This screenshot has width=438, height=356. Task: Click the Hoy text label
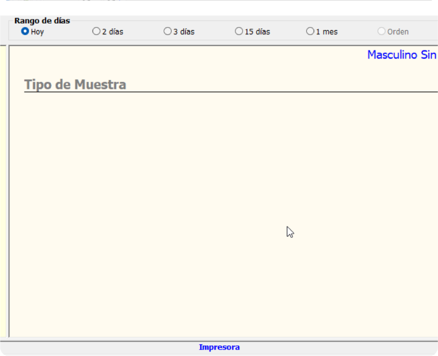click(37, 32)
